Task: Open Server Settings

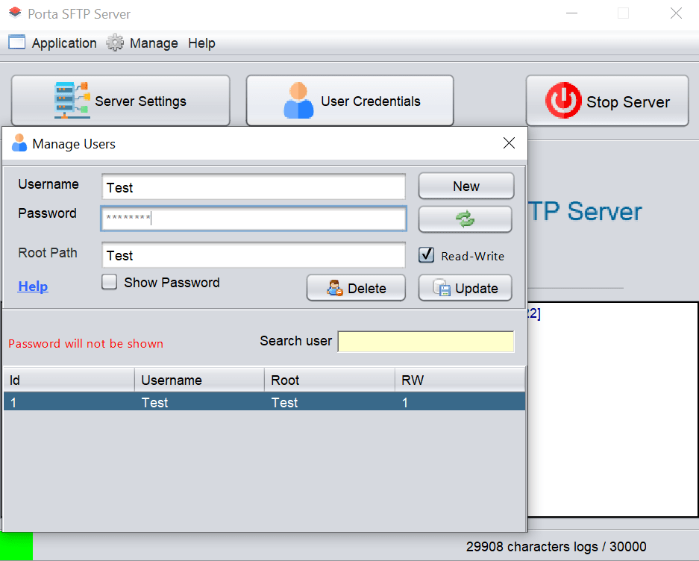Action: click(x=120, y=101)
